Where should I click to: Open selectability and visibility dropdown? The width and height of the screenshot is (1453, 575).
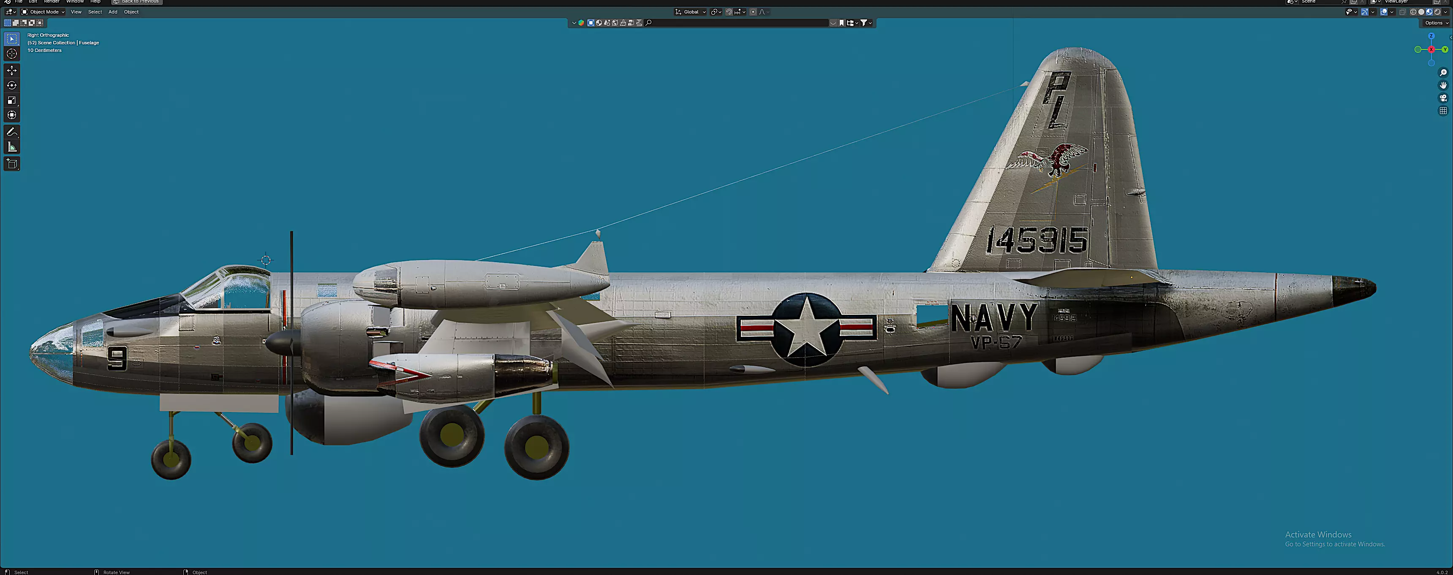[1352, 12]
